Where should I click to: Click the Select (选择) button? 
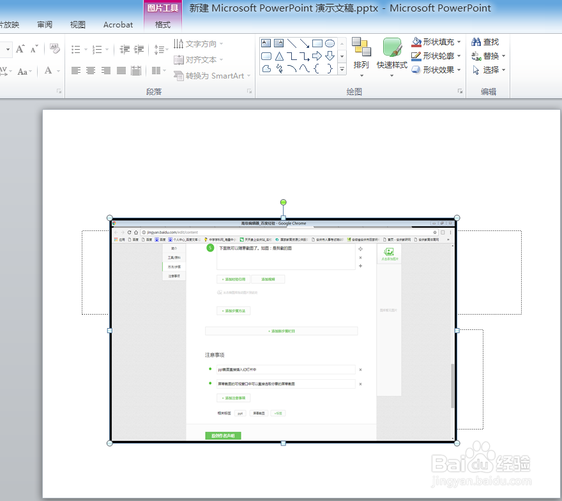488,70
